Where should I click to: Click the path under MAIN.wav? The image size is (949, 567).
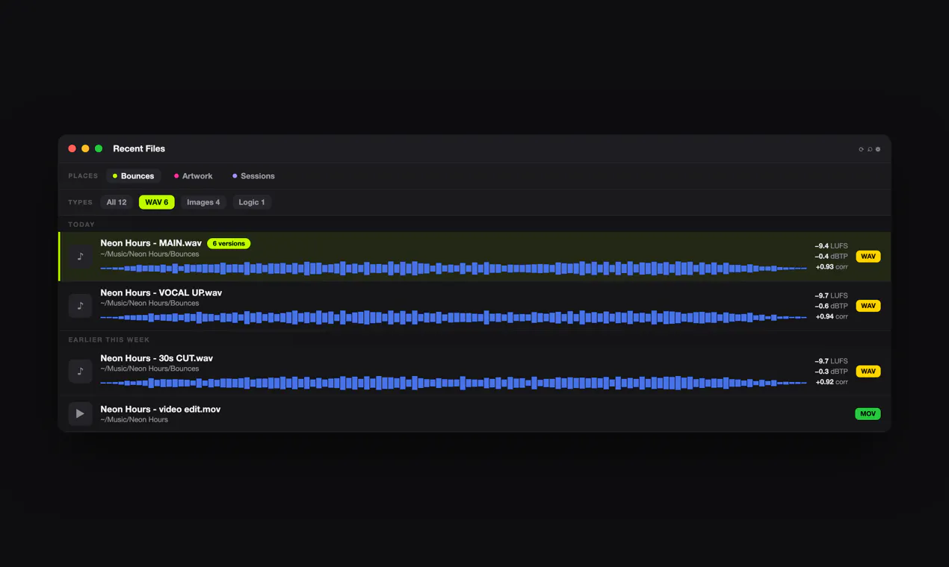pos(149,254)
